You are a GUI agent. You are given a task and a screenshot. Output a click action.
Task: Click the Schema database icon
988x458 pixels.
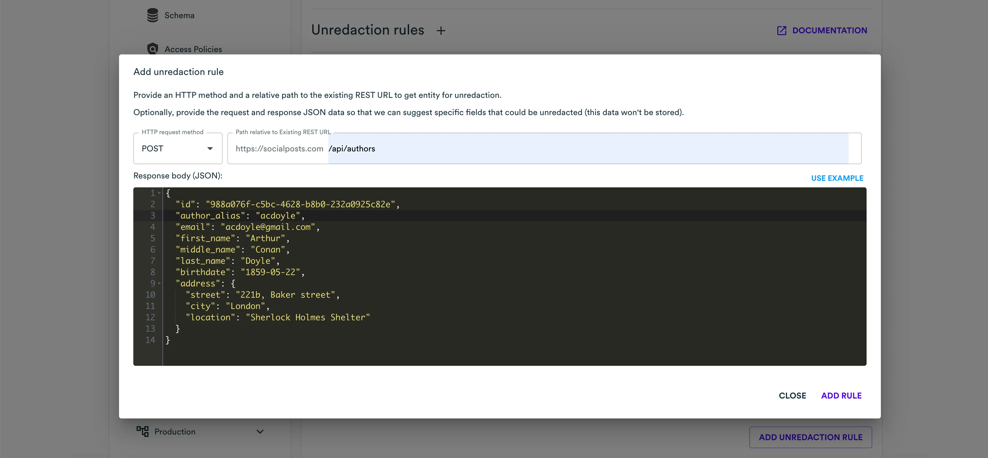tap(152, 15)
